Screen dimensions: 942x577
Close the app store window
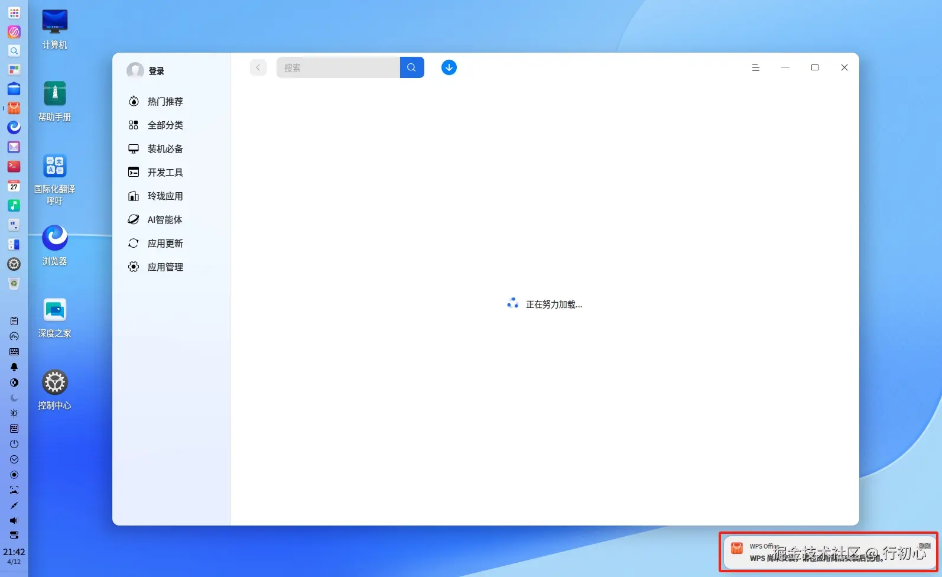coord(844,67)
